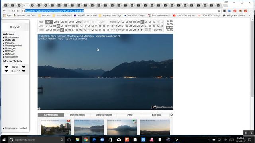The image size is (255, 143).
Task: Select month 10 in the Month row
Action: pyautogui.click(x=154, y=22)
